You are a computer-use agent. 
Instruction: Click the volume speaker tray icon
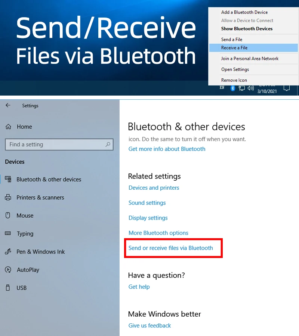250,88
